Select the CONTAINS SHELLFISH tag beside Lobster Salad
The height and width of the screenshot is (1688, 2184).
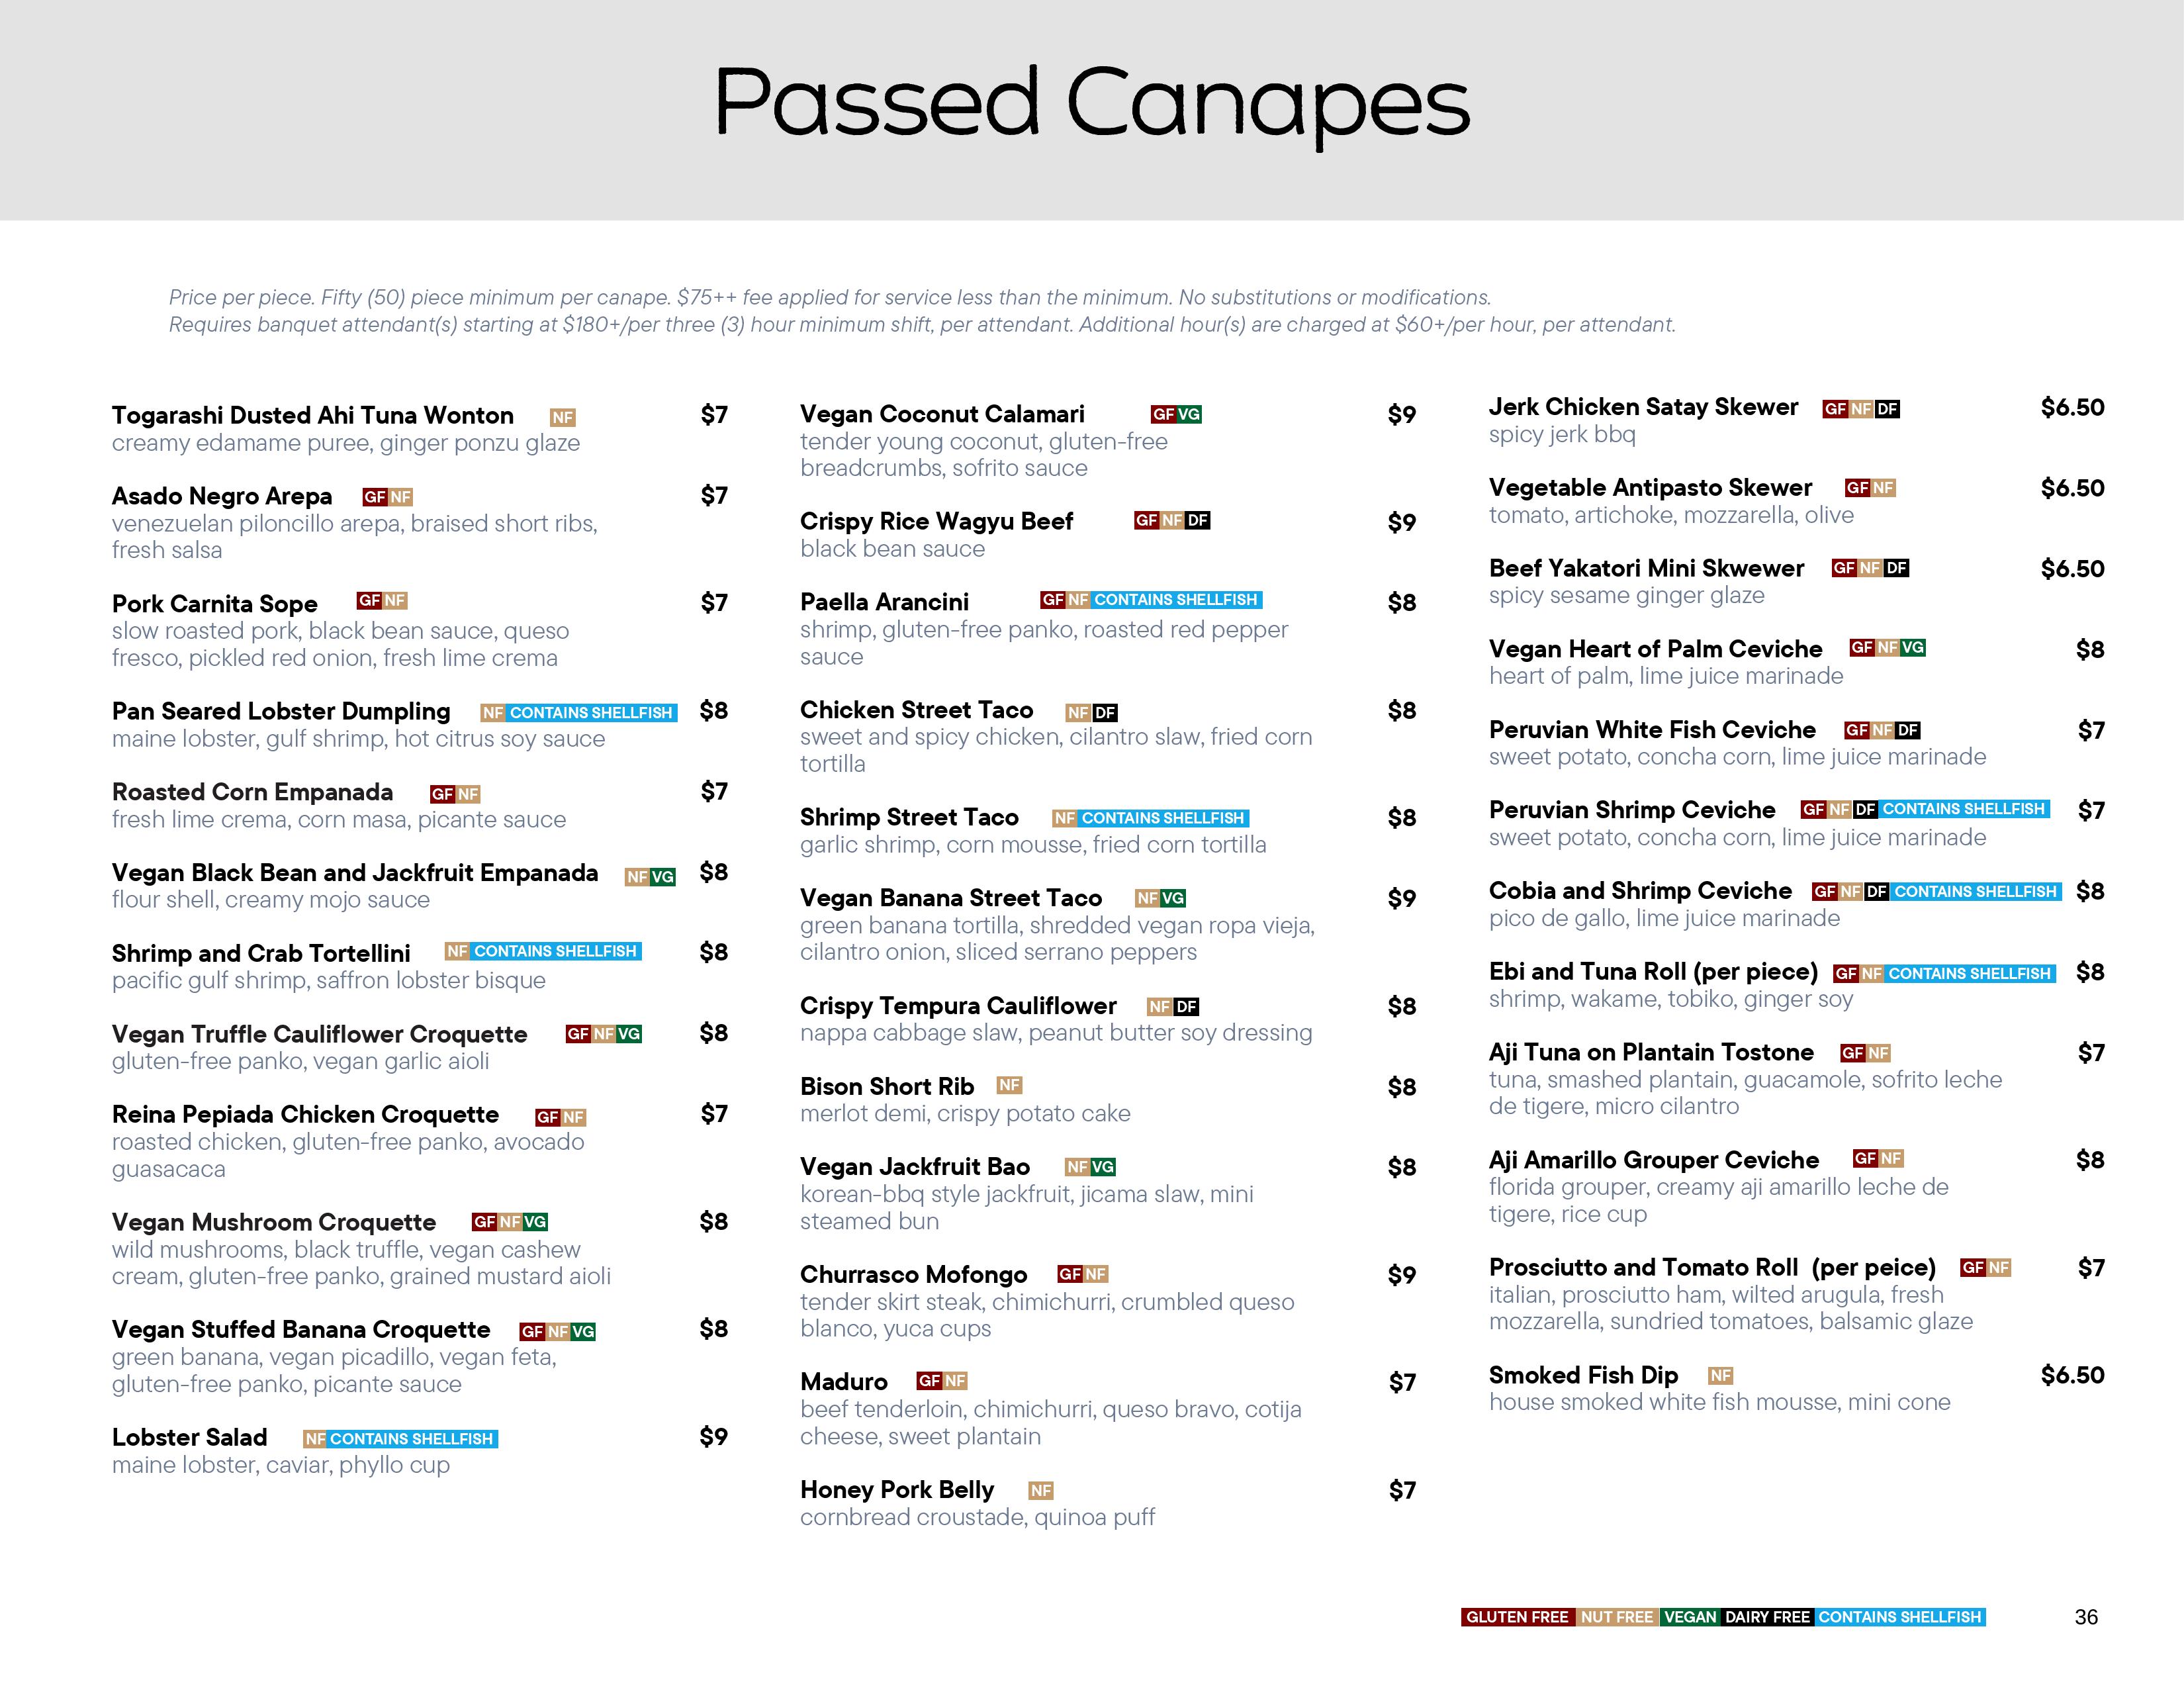(412, 1439)
